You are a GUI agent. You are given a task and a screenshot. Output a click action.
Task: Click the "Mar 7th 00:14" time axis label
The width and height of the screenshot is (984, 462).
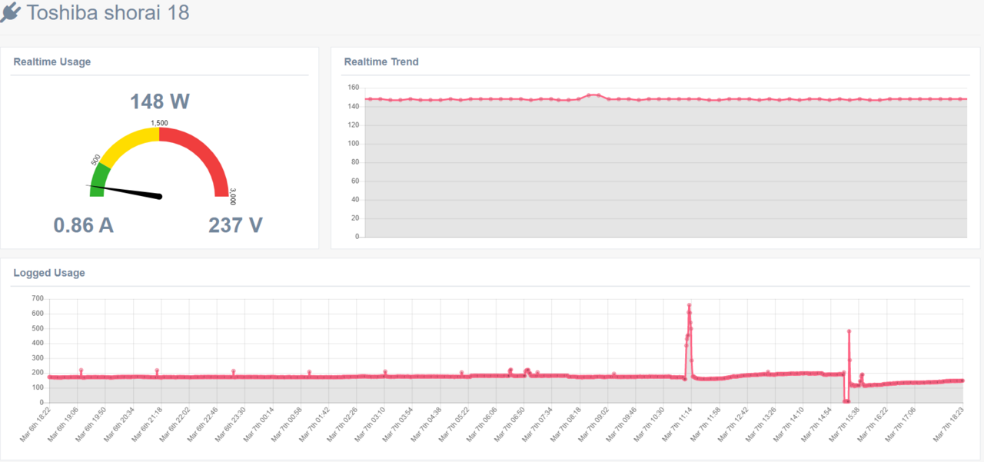point(260,425)
